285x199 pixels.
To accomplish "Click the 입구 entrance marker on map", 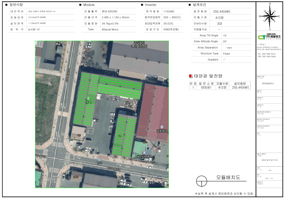I will 100,160.
